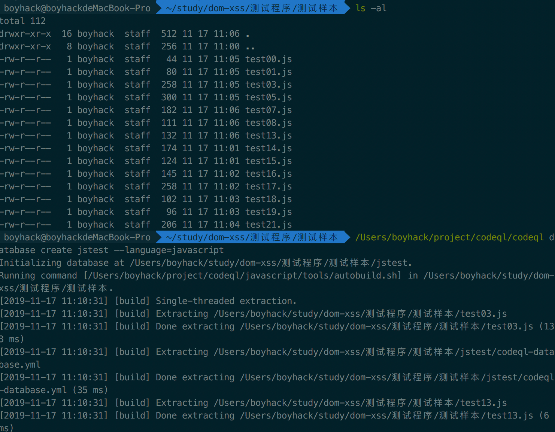Click the file name test17.js
The image size is (555, 432).
269,186
